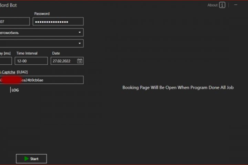The image size is (248, 165).
Task: Select the LOG tab label
Action: tap(15, 90)
